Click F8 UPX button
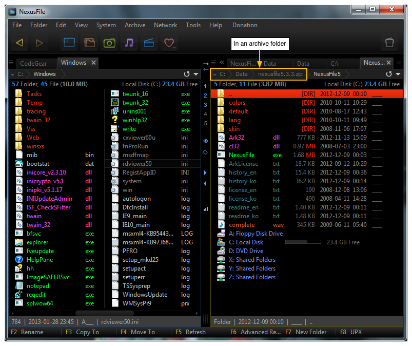Image resolution: width=412 pixels, height=346 pixels. pos(351,332)
